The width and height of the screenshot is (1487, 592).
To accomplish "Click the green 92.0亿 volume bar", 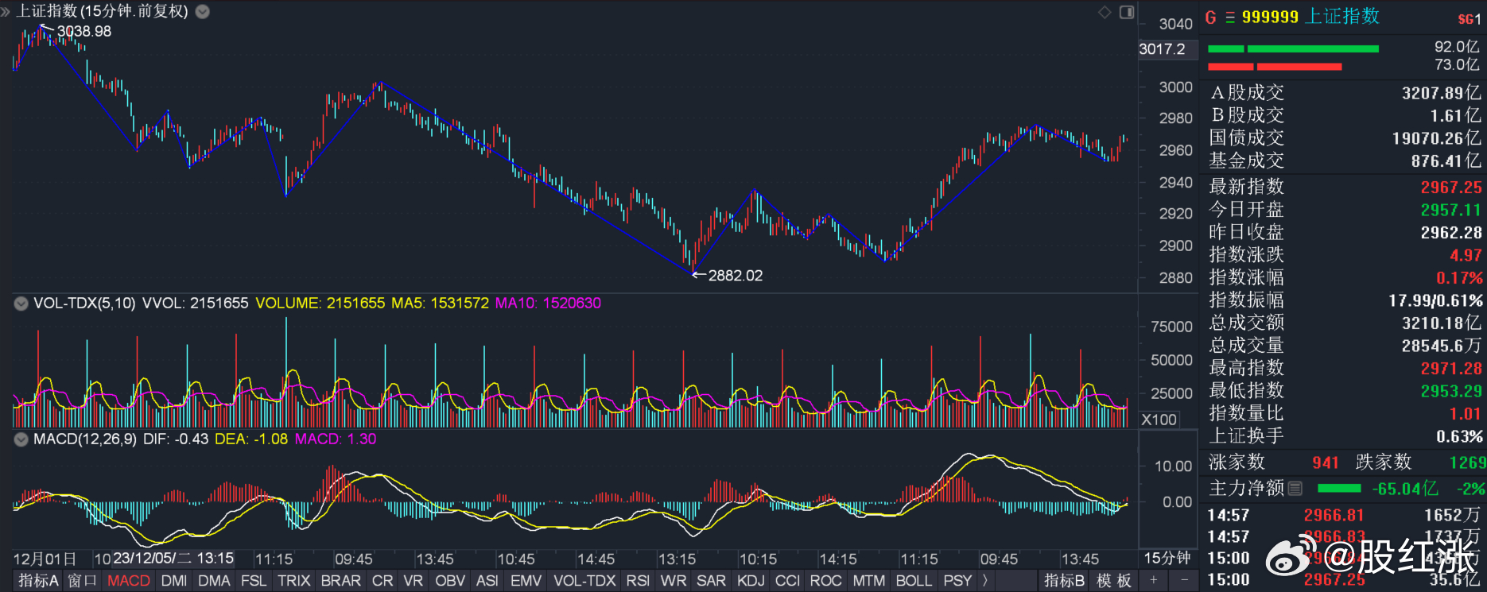I will [1293, 49].
